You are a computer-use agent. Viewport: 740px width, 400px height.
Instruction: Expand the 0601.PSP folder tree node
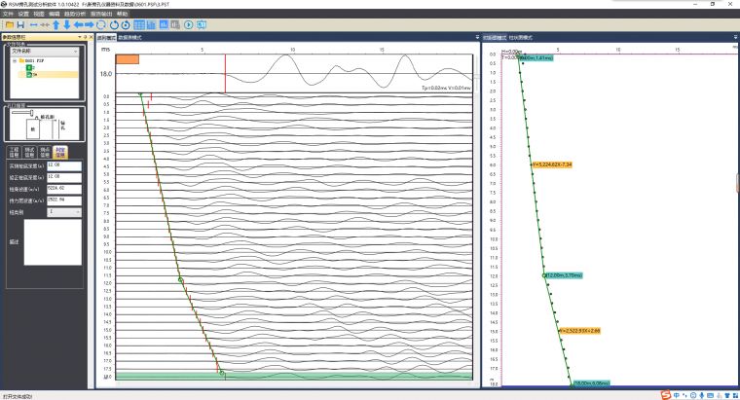pos(14,60)
